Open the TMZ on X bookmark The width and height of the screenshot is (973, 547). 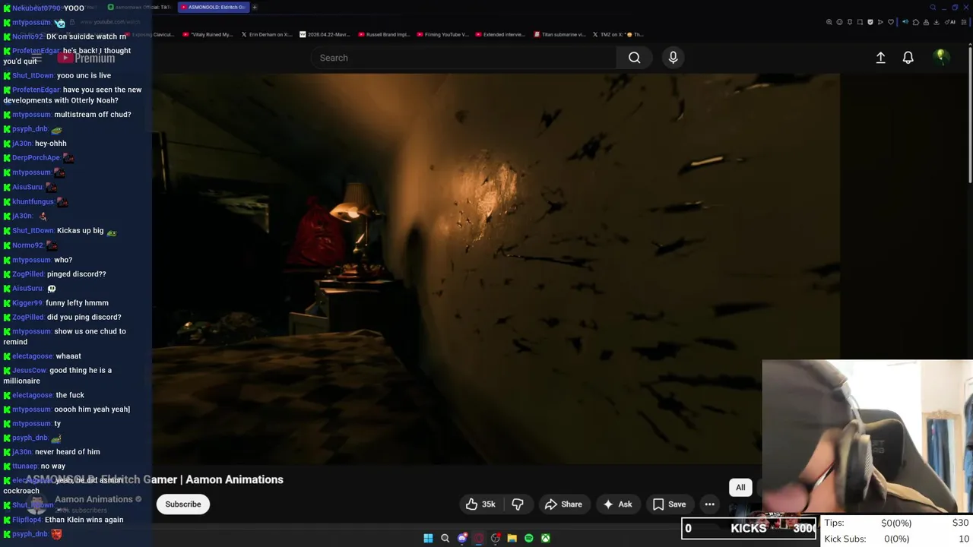point(617,34)
